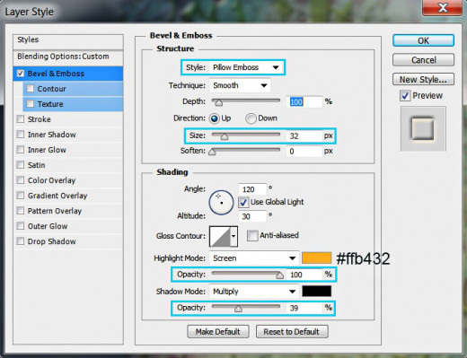Enable the Texture checkbox

[30, 104]
